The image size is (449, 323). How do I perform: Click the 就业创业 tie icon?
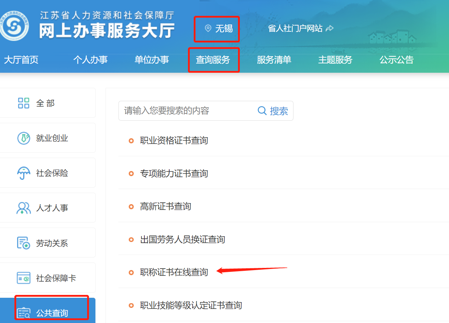(23, 138)
